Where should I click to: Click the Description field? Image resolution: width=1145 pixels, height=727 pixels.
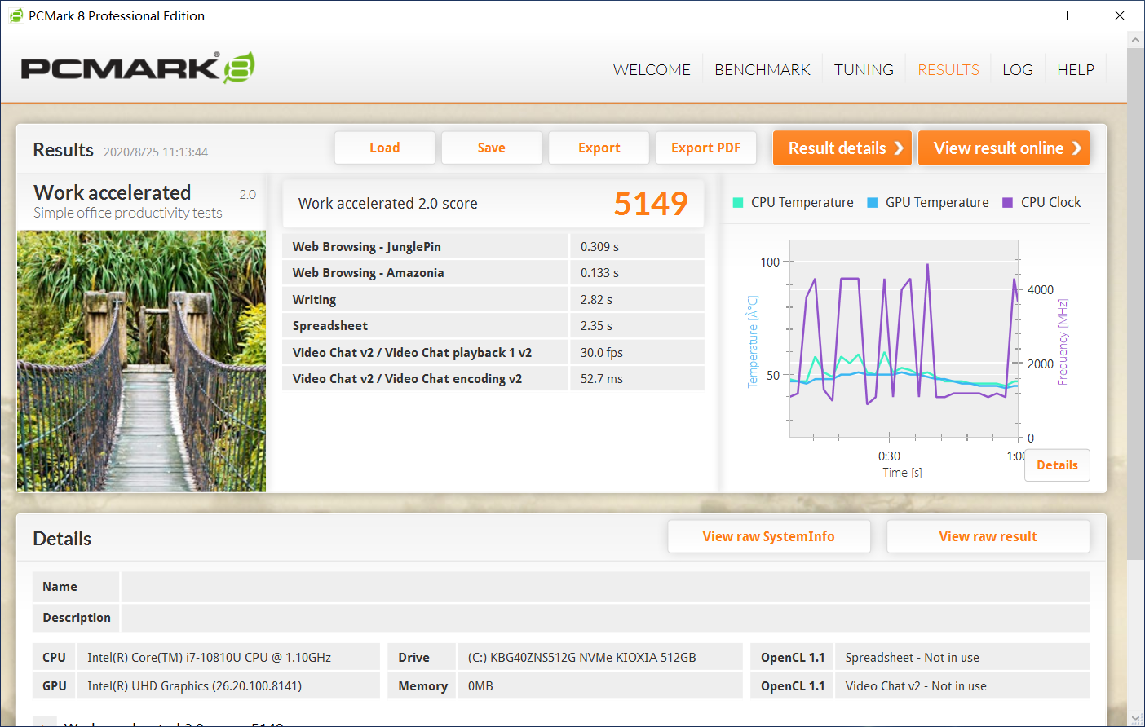tap(606, 618)
